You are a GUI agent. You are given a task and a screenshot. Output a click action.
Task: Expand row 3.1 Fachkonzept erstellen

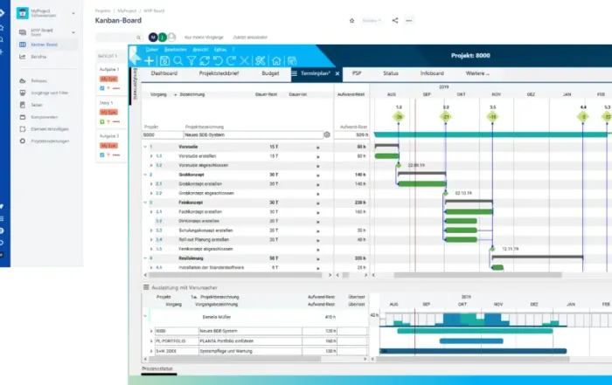point(151,211)
